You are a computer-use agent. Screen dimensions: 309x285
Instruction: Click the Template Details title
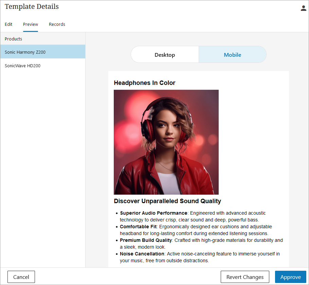pyautogui.click(x=32, y=7)
